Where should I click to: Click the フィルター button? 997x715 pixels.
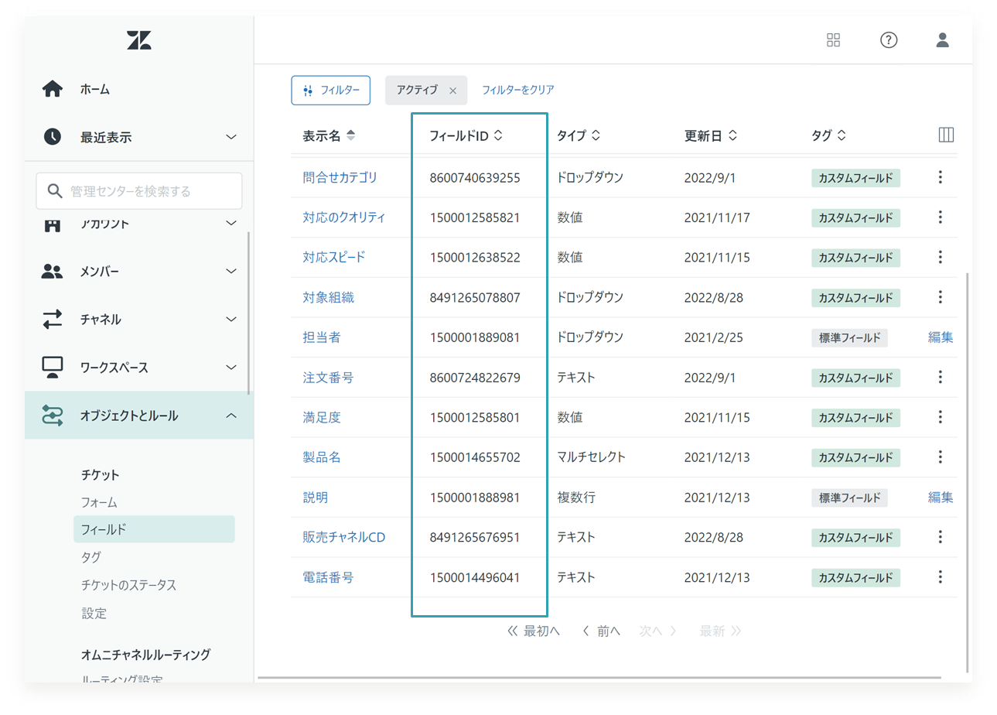click(330, 90)
